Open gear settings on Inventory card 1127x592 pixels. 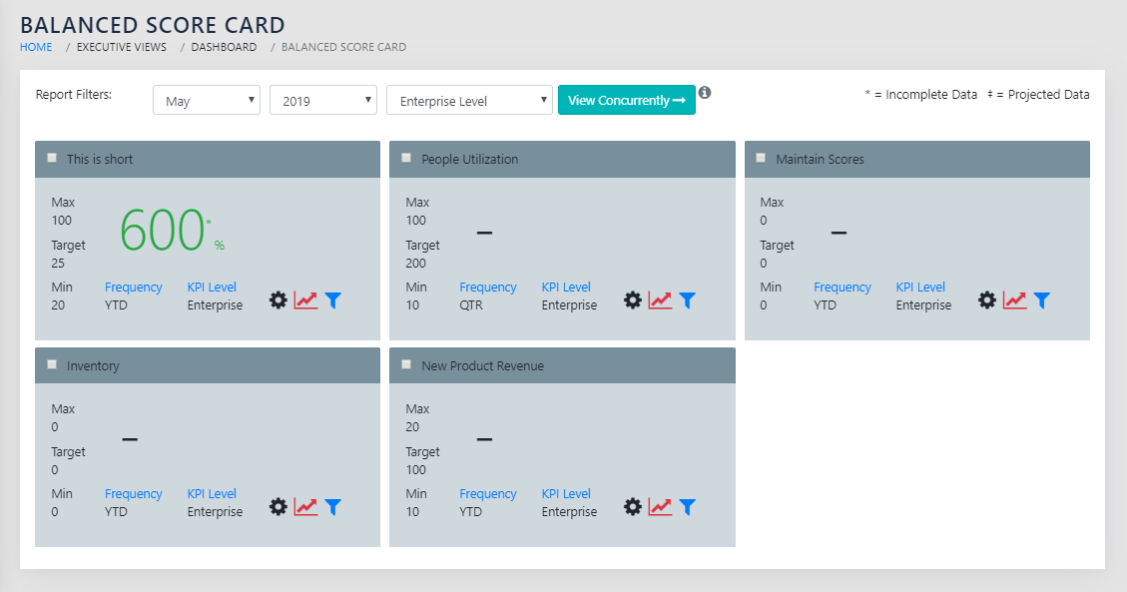279,507
